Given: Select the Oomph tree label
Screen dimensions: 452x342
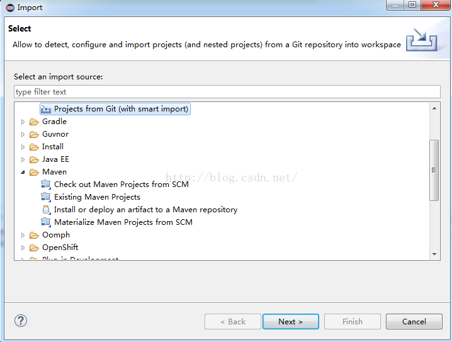Looking at the screenshot, I should point(56,236).
